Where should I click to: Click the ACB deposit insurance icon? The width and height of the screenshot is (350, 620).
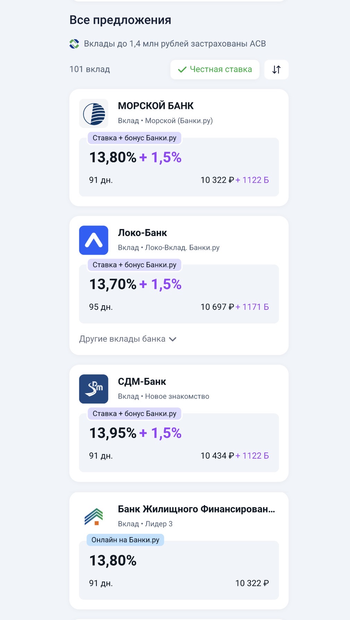74,44
